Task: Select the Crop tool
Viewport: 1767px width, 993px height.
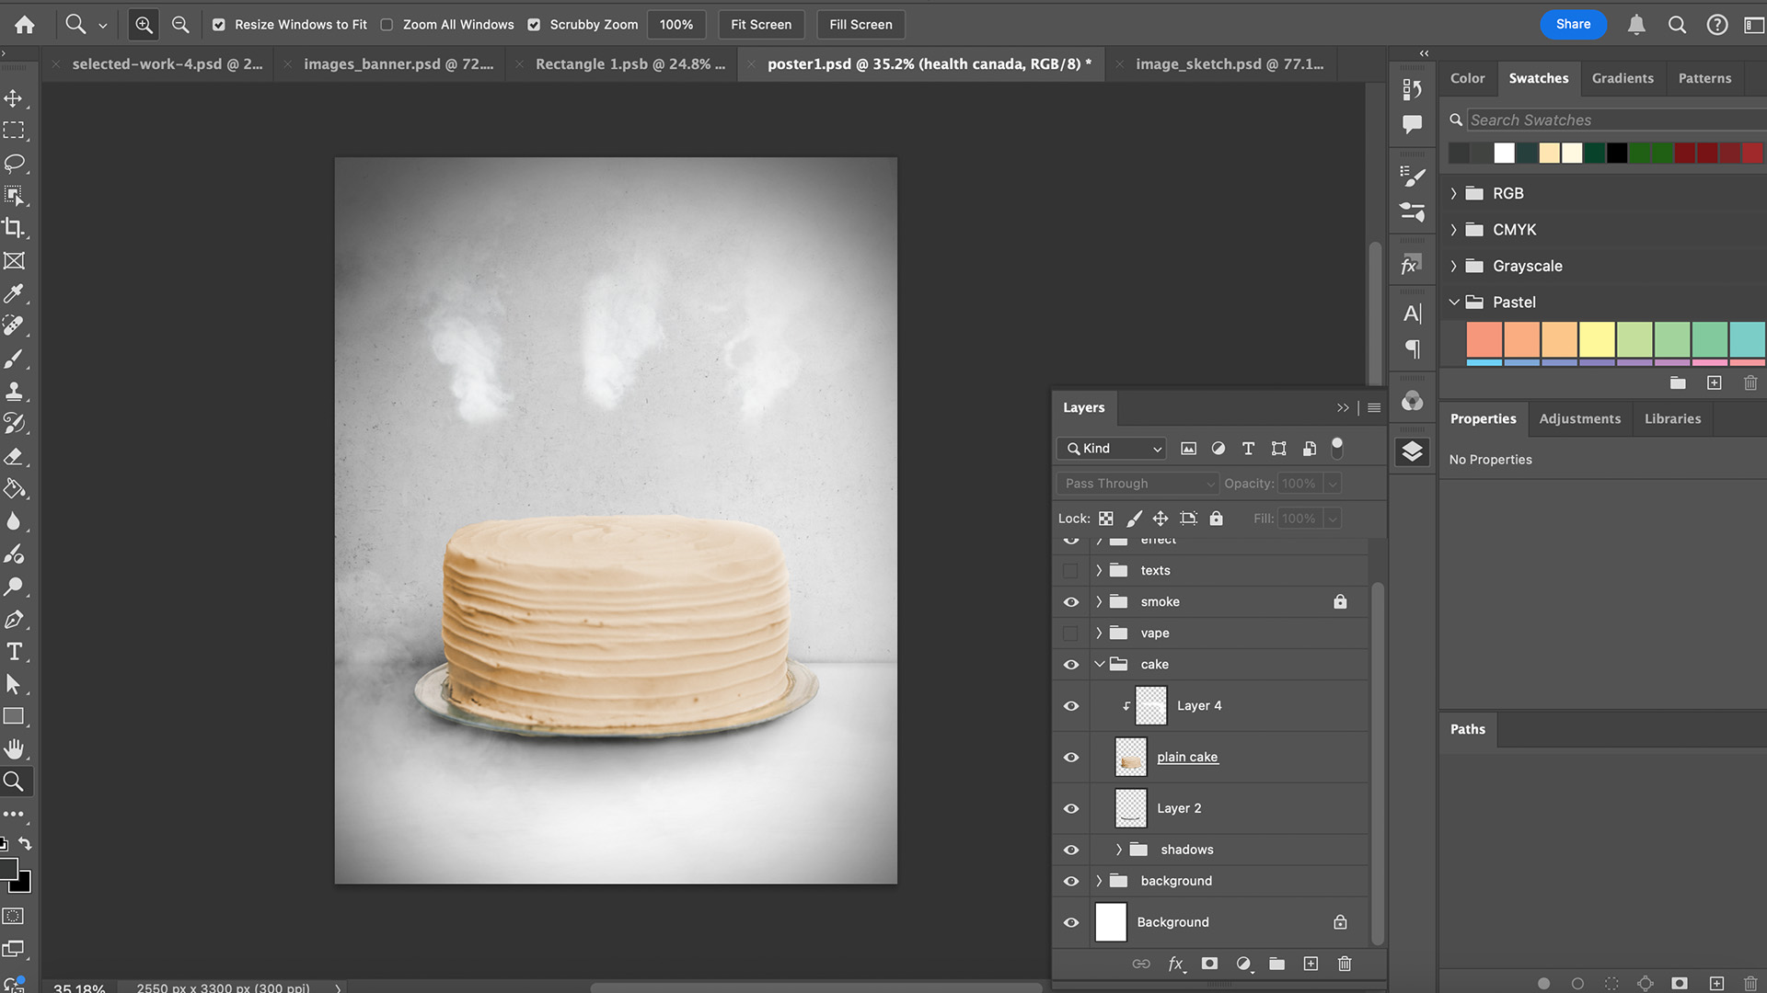Action: click(x=14, y=228)
